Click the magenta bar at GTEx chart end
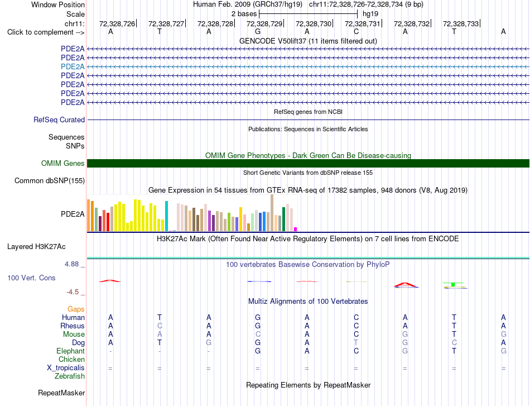This screenshot has width=530, height=406. [x=296, y=230]
